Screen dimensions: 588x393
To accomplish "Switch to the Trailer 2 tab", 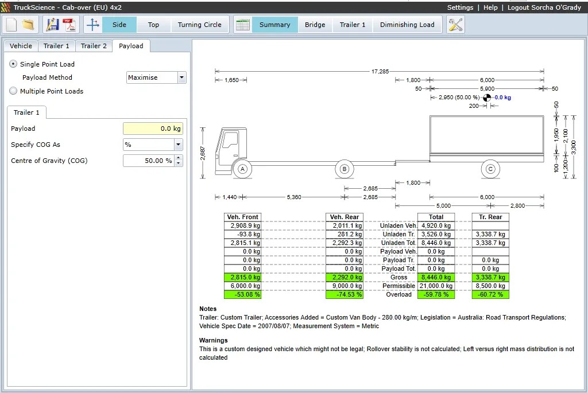I will (93, 45).
